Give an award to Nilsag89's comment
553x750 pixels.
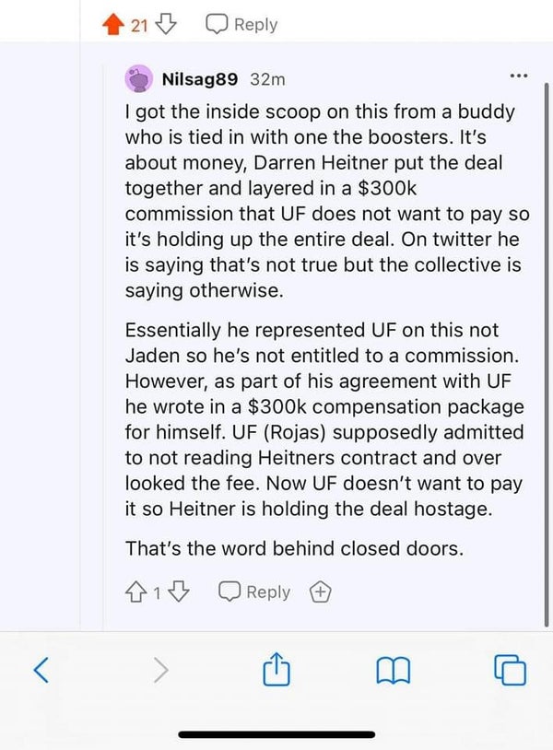pos(318,593)
